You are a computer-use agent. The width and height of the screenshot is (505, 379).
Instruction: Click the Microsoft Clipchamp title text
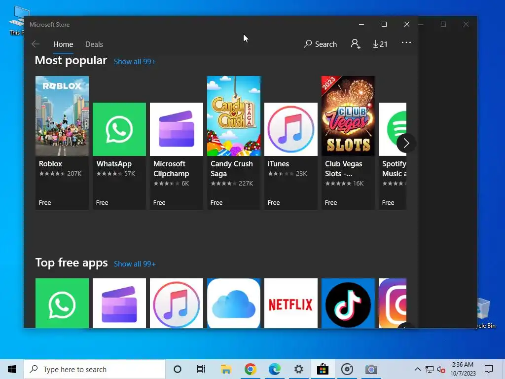171,169
